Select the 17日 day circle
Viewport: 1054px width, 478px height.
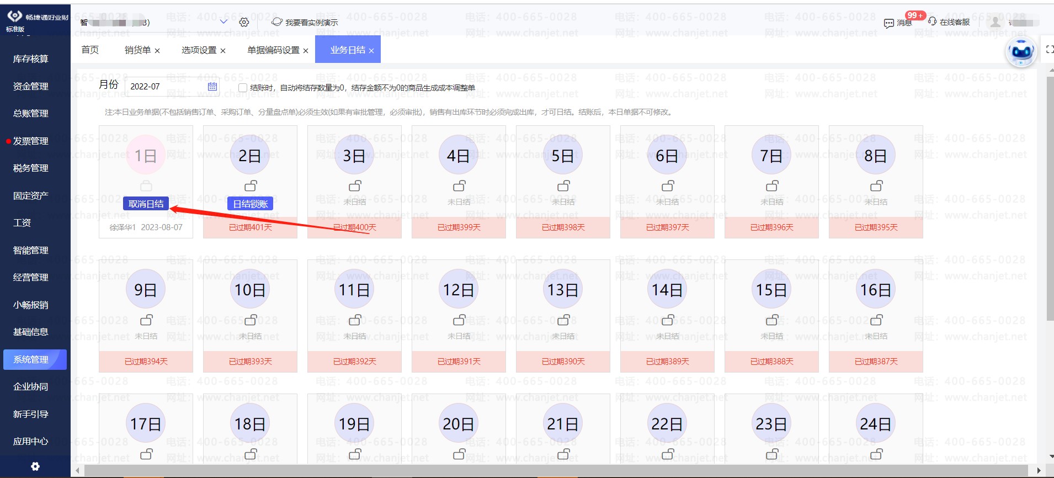pos(146,424)
